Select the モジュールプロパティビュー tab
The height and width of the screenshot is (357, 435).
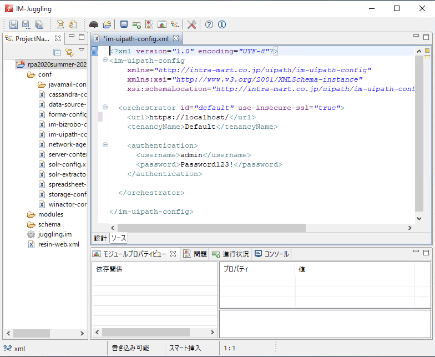(134, 254)
